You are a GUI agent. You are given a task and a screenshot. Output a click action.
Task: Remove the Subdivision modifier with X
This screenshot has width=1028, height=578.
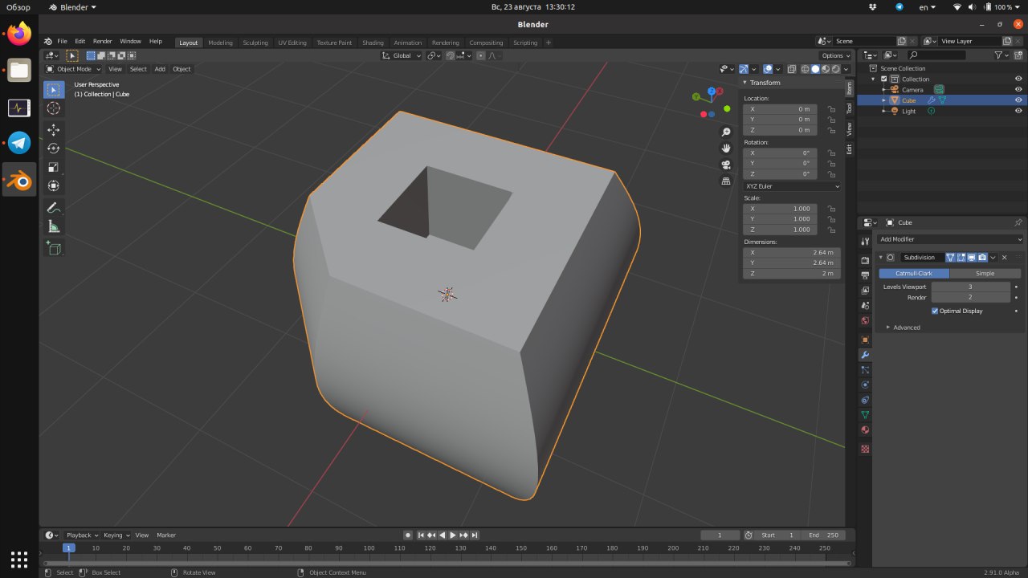click(1004, 258)
